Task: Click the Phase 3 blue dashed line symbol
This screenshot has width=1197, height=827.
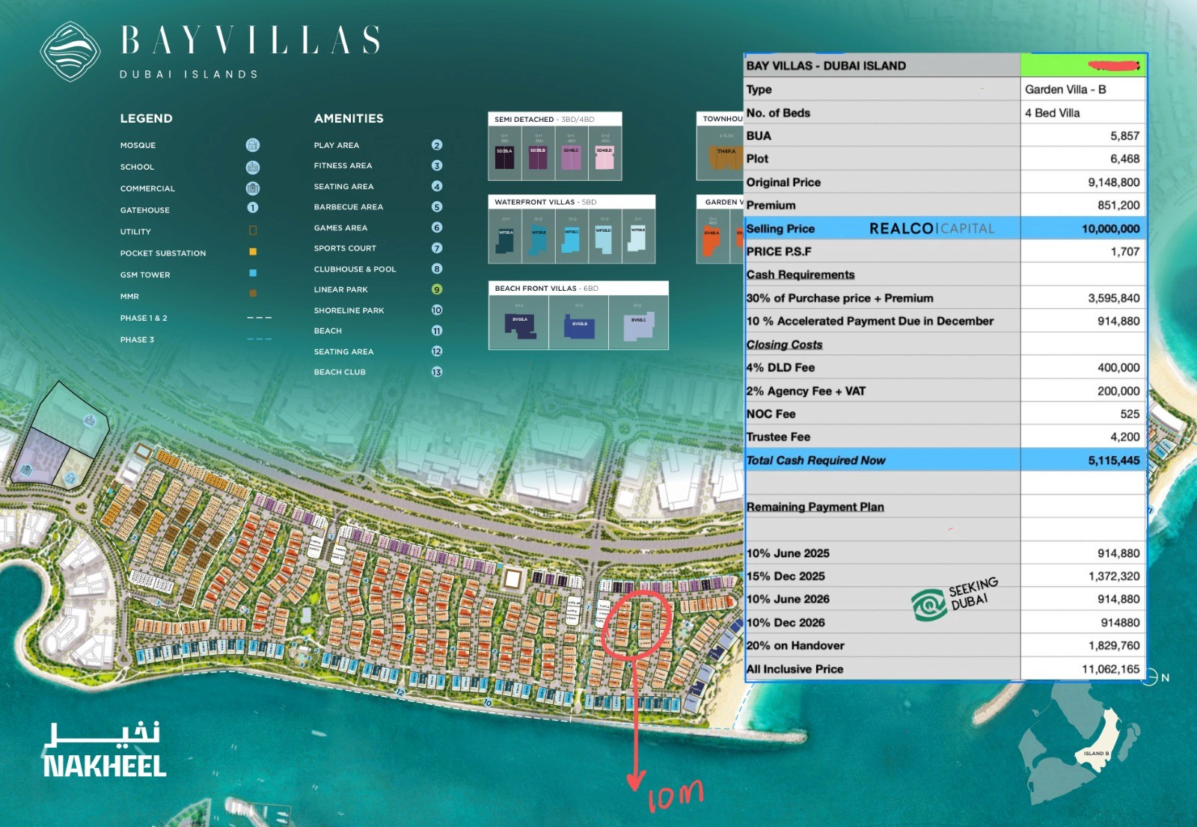Action: (x=259, y=339)
